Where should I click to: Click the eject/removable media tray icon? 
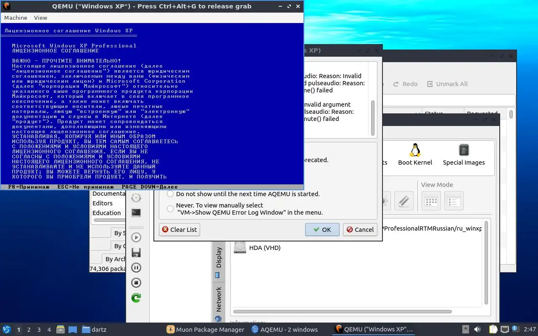click(x=466, y=329)
